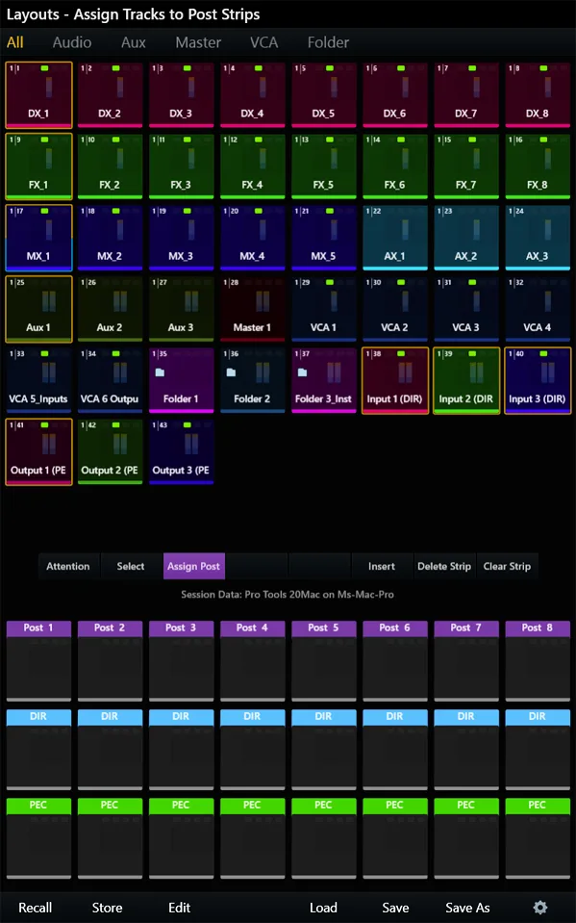The width and height of the screenshot is (576, 923).
Task: Filter tracks by Audio tab
Action: 72,42
